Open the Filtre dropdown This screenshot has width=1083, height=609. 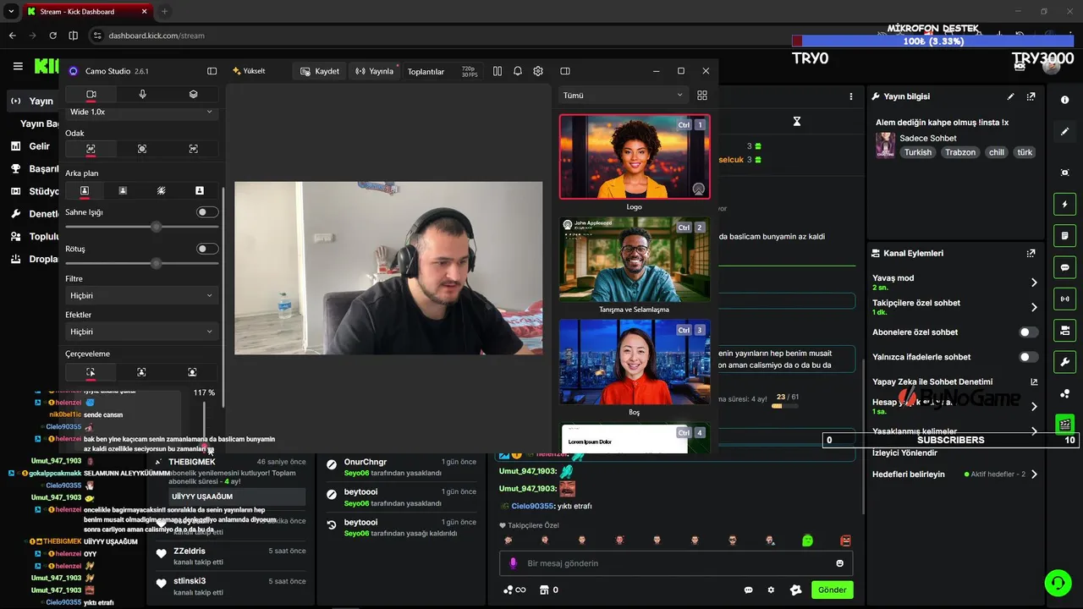pyautogui.click(x=141, y=295)
